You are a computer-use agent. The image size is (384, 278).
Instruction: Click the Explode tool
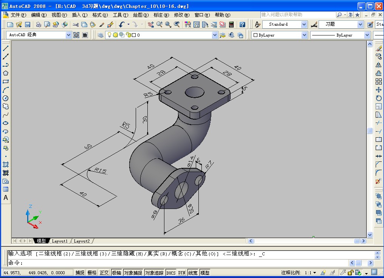coord(379,181)
